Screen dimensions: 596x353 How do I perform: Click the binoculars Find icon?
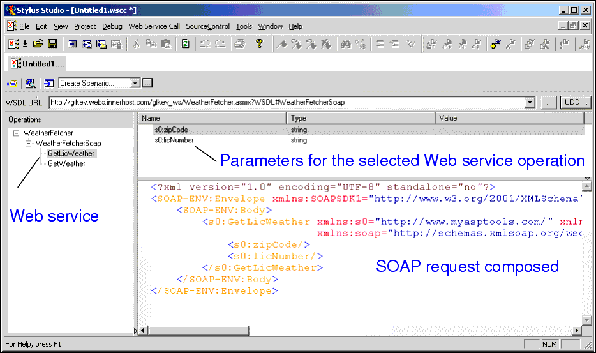345,44
